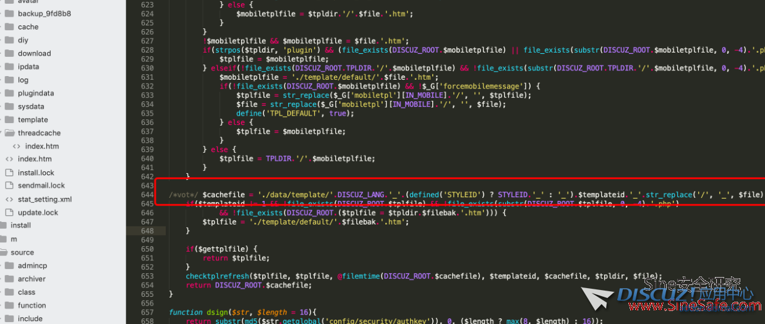Click line number 655 in gutter
Viewport: 765px width, 324px height.
point(147,294)
